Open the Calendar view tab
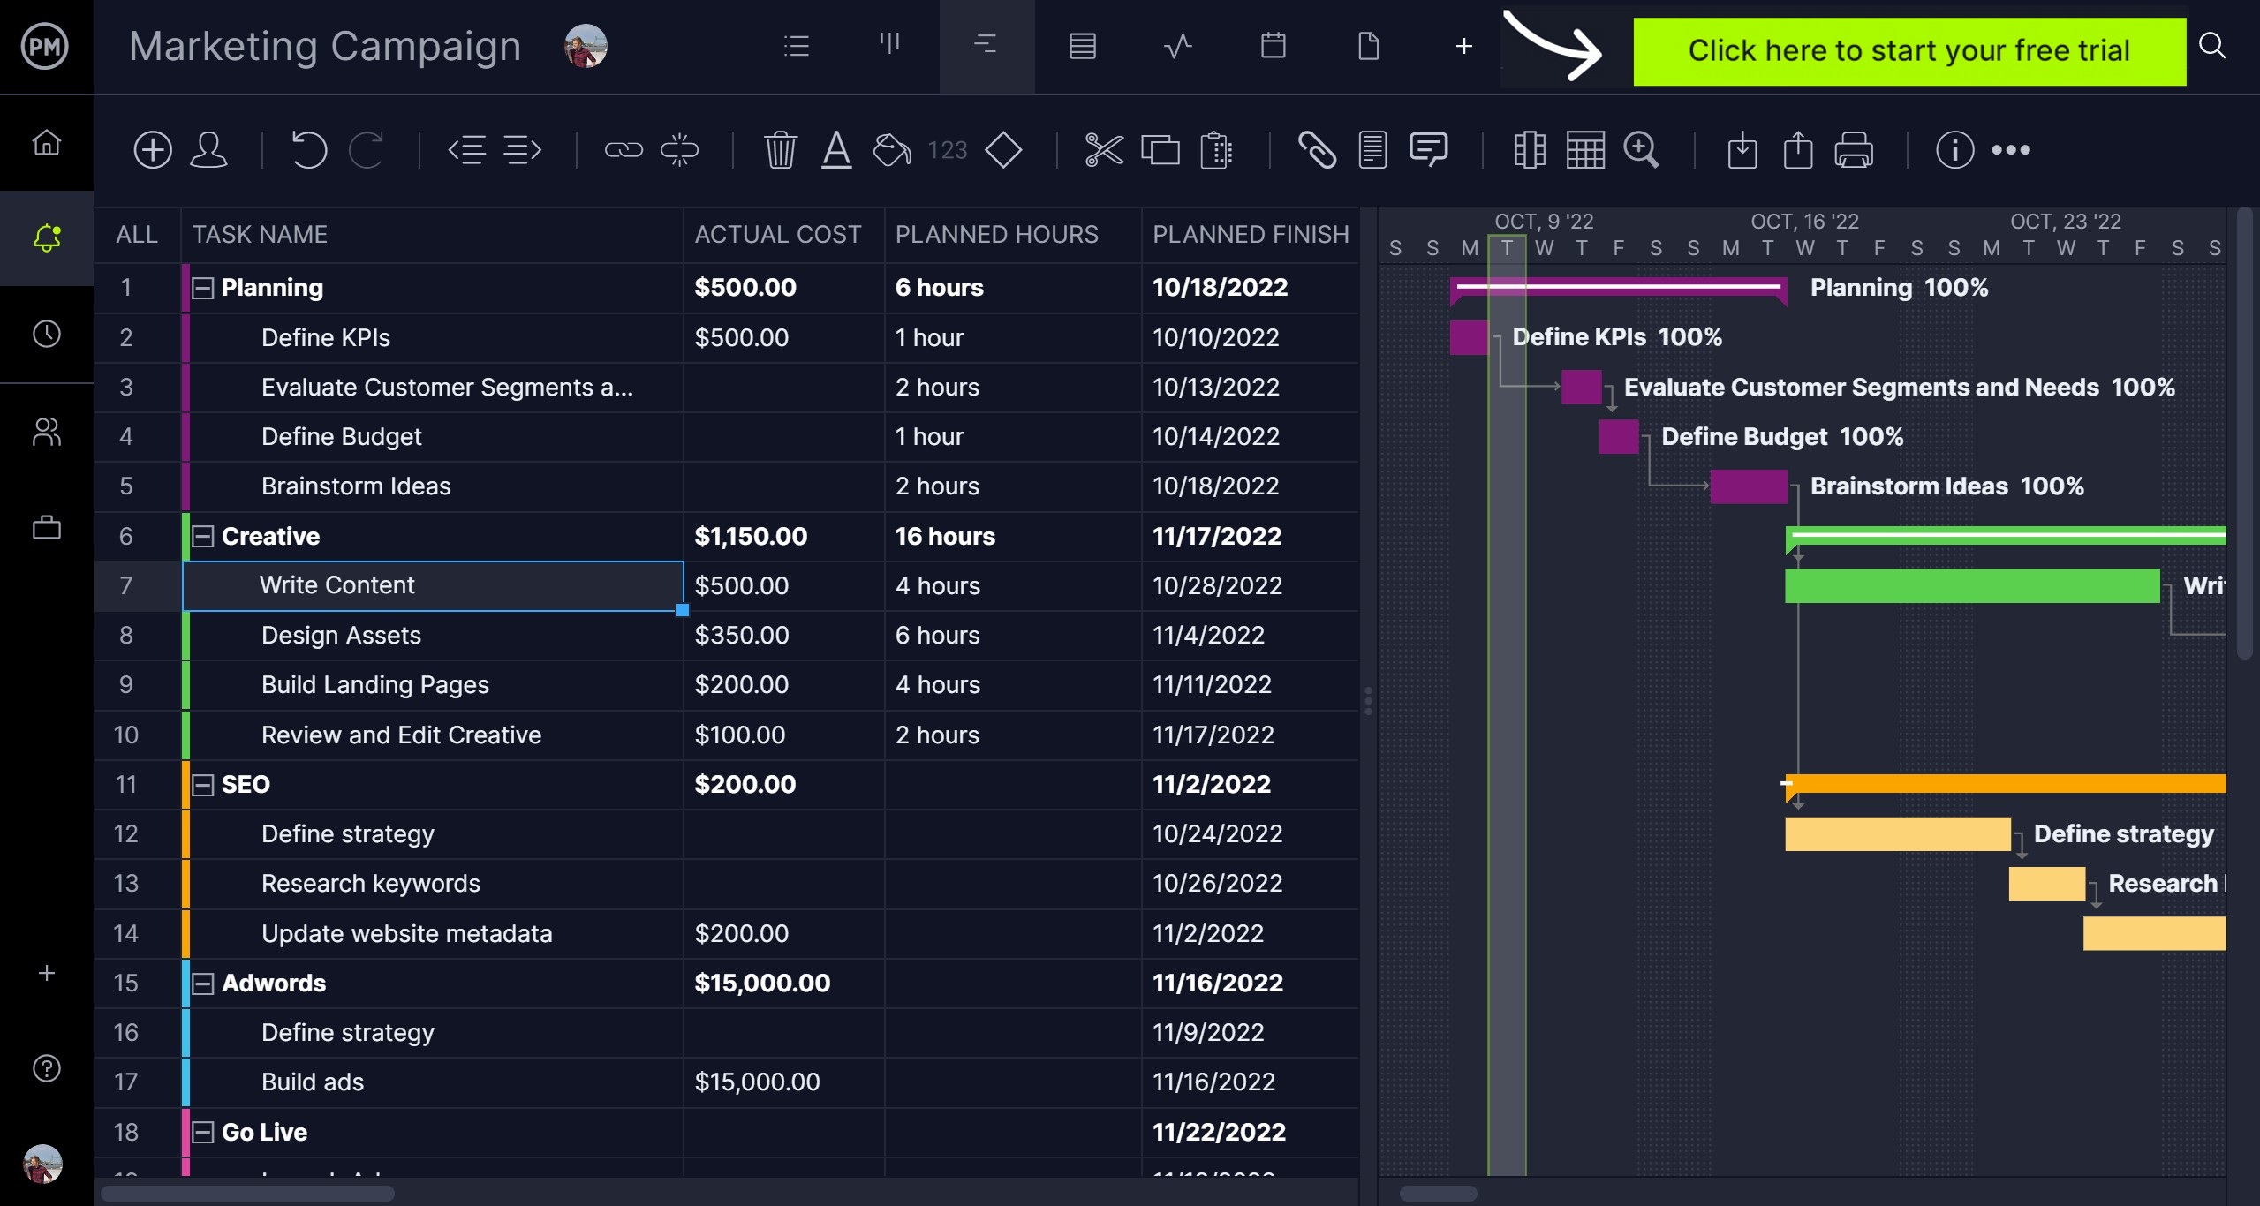The width and height of the screenshot is (2260, 1206). coord(1271,45)
